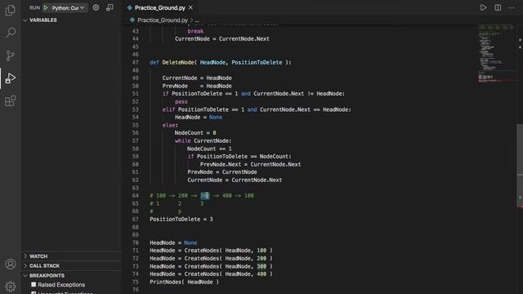The height and width of the screenshot is (294, 523).
Task: Select the Practice_Ground.py editor tab
Action: 160,7
